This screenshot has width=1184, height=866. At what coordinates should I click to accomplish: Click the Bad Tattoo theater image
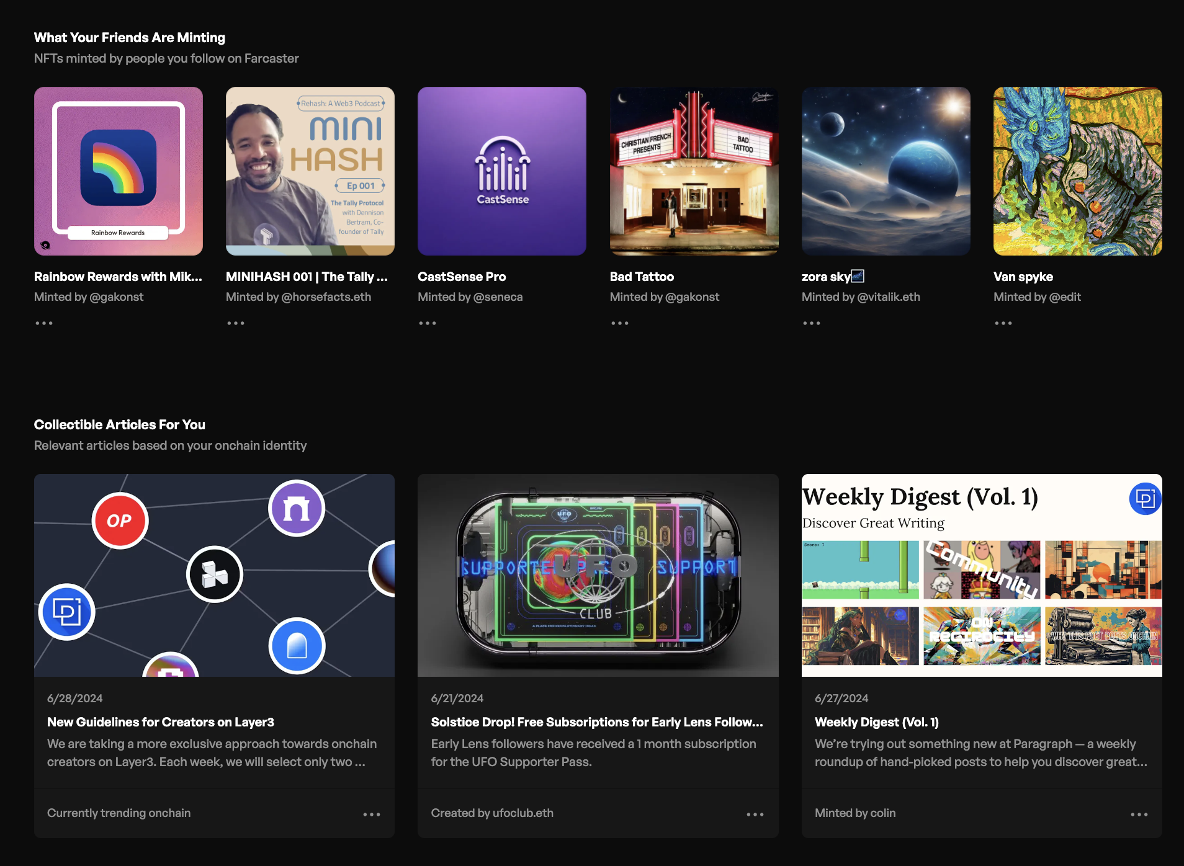click(x=694, y=171)
